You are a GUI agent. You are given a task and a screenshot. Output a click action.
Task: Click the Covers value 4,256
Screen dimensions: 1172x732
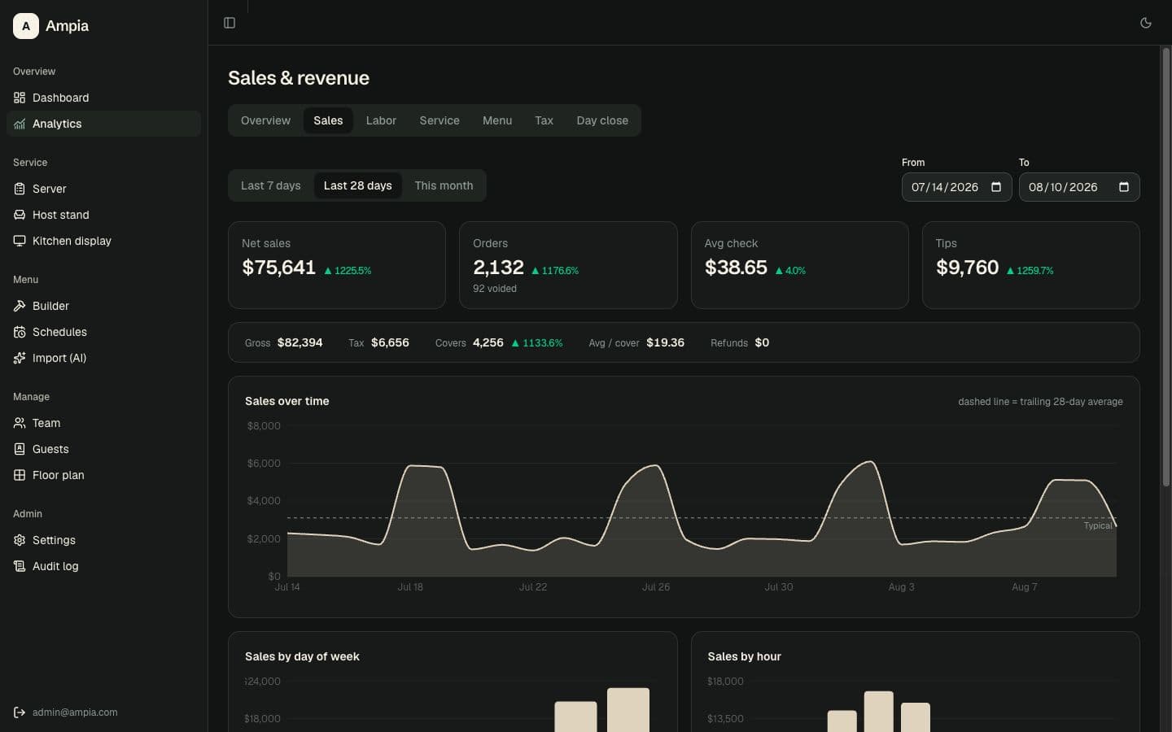tap(488, 342)
